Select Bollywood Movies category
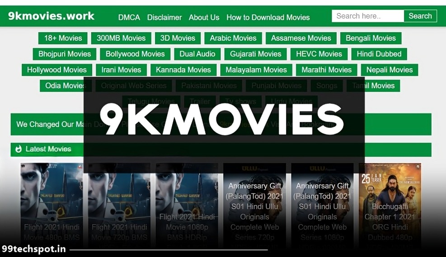Image resolution: width=446 pixels, height=257 pixels. pos(135,54)
